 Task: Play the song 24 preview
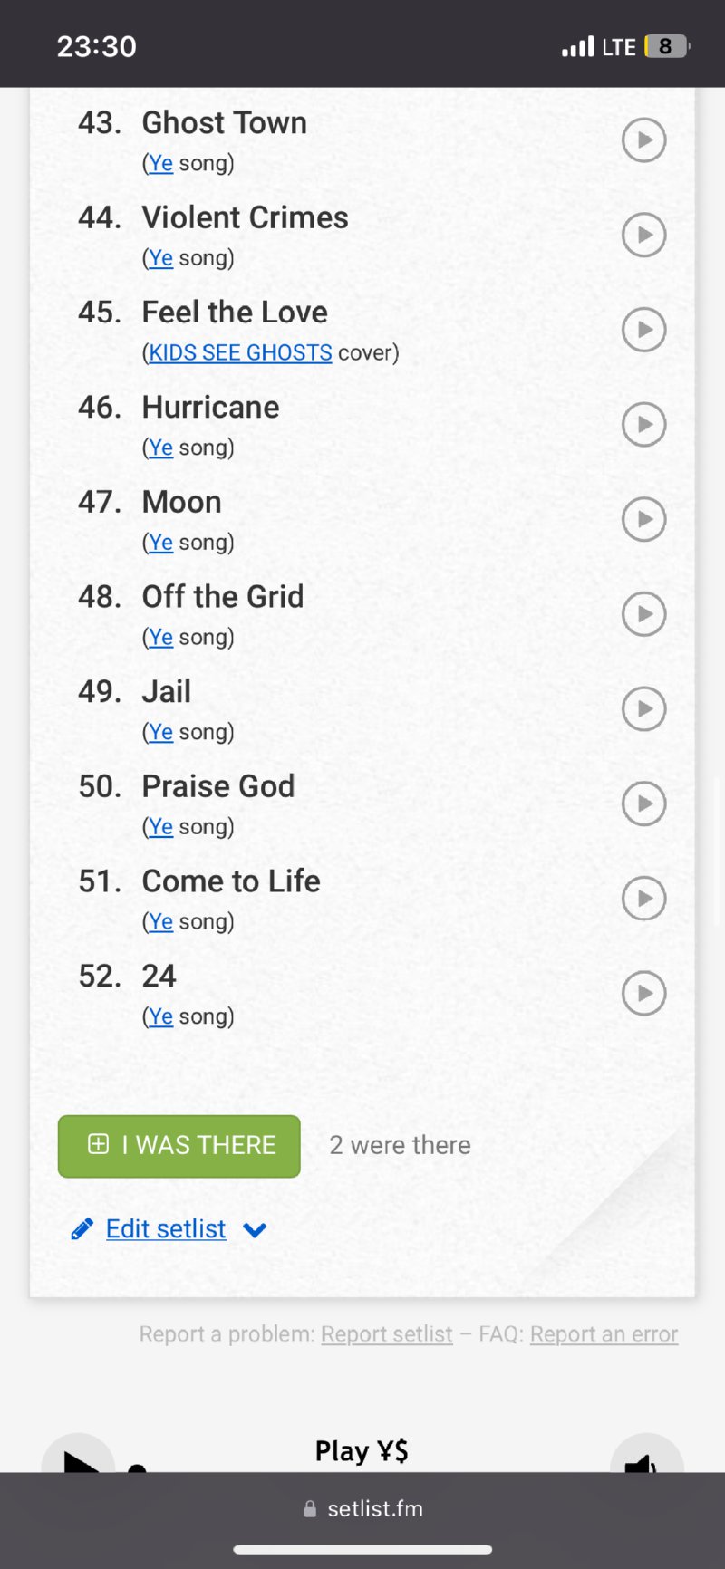[x=643, y=993]
